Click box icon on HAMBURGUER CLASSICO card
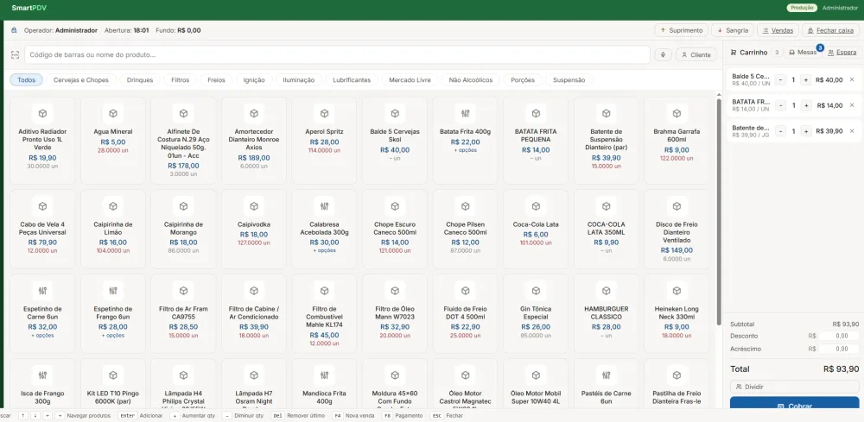The image size is (864, 422). 607,291
